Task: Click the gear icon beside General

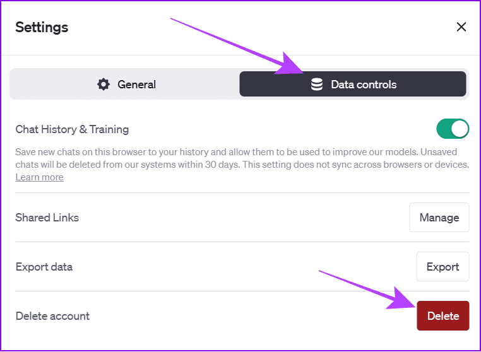Action: tap(104, 85)
